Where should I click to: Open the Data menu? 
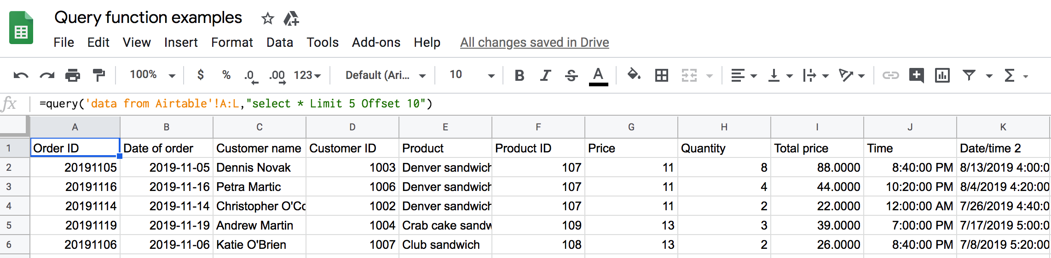pos(280,42)
